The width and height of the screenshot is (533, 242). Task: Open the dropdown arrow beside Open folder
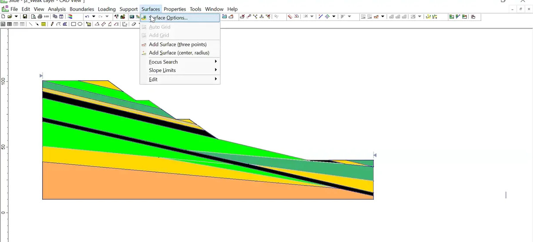click(x=16, y=16)
